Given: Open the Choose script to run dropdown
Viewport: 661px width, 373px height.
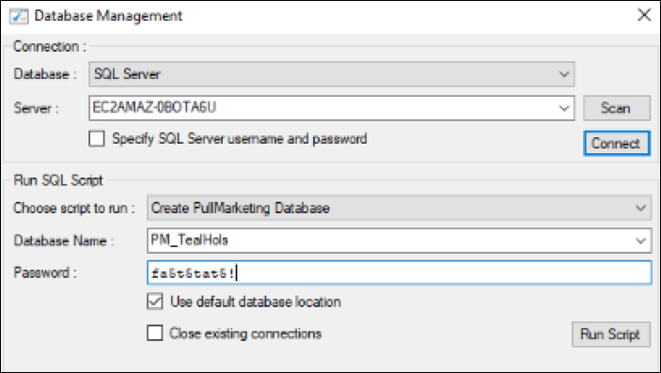Looking at the screenshot, I should [400, 208].
